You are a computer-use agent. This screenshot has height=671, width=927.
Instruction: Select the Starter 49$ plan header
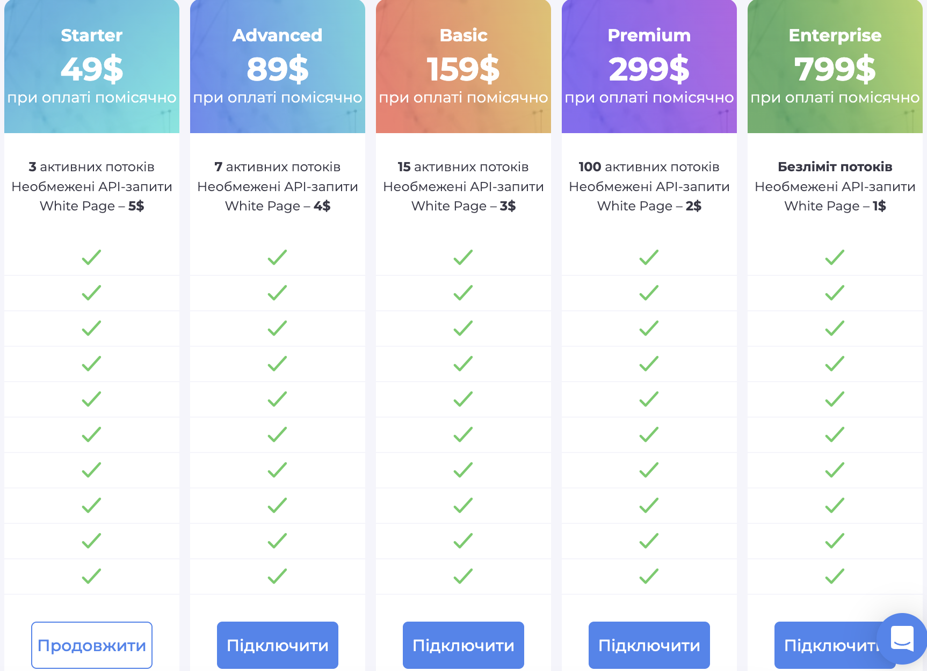click(x=92, y=67)
